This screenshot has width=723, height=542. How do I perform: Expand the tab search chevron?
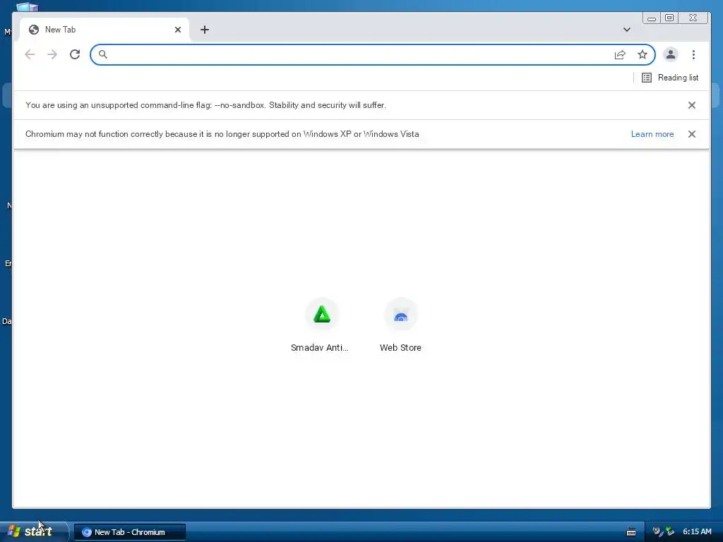point(626,30)
